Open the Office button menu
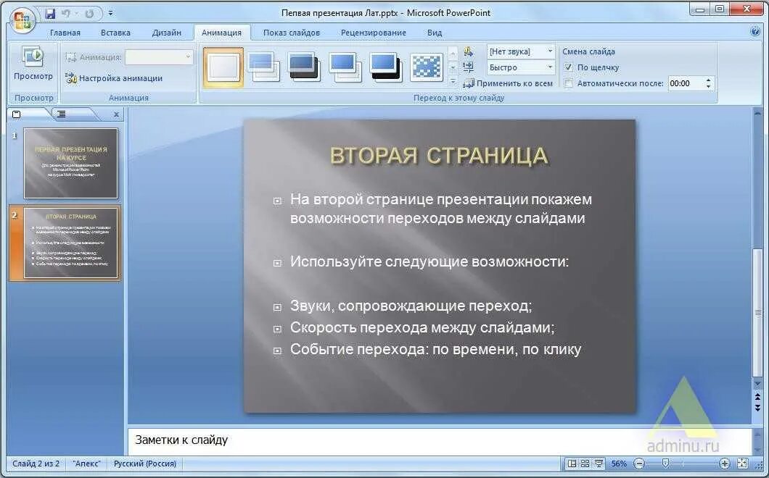Image resolution: width=769 pixels, height=478 pixels. pos(22,20)
